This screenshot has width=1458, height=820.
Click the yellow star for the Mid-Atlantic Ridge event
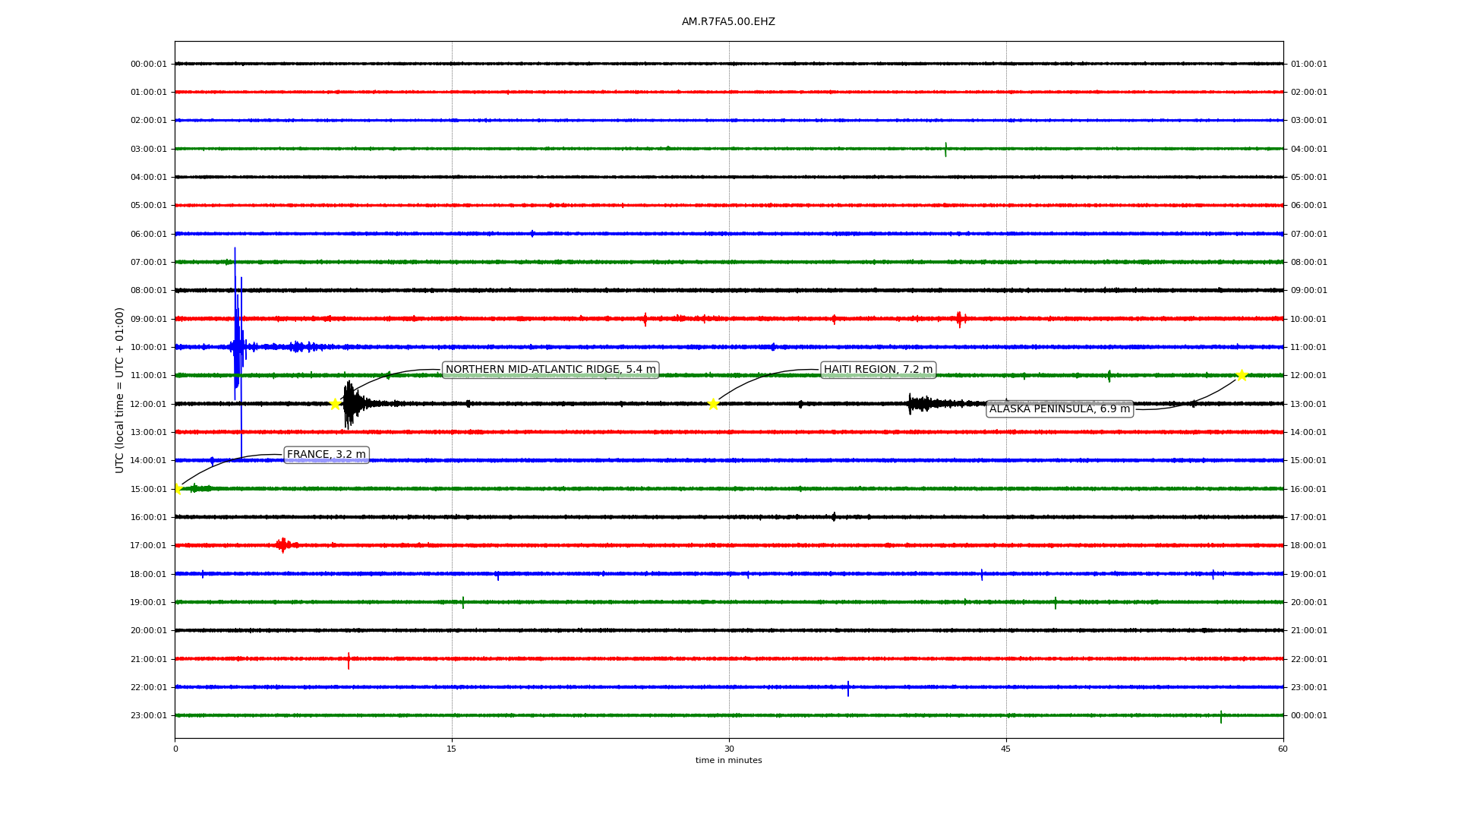point(335,404)
